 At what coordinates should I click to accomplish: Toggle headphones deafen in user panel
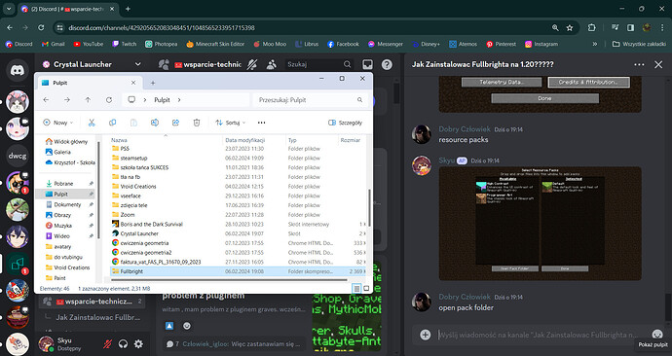(123, 343)
